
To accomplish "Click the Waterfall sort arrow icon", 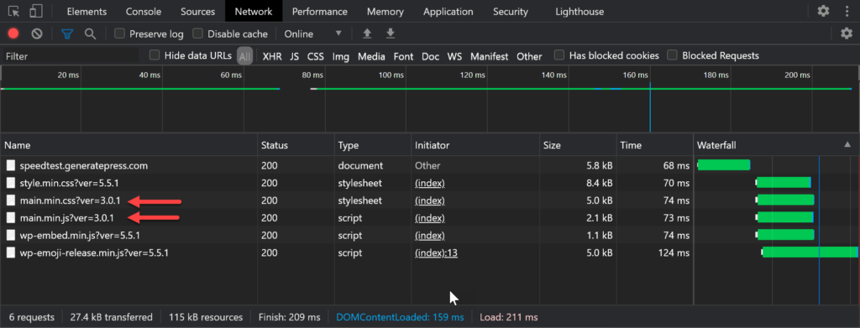I will pos(848,145).
